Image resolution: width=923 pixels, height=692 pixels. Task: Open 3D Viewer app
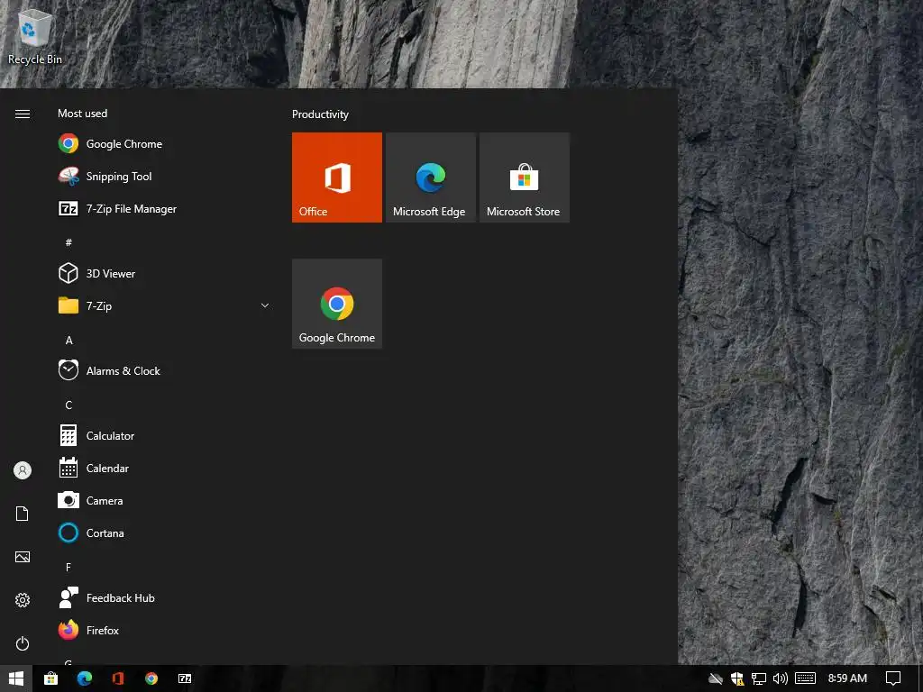click(x=165, y=274)
